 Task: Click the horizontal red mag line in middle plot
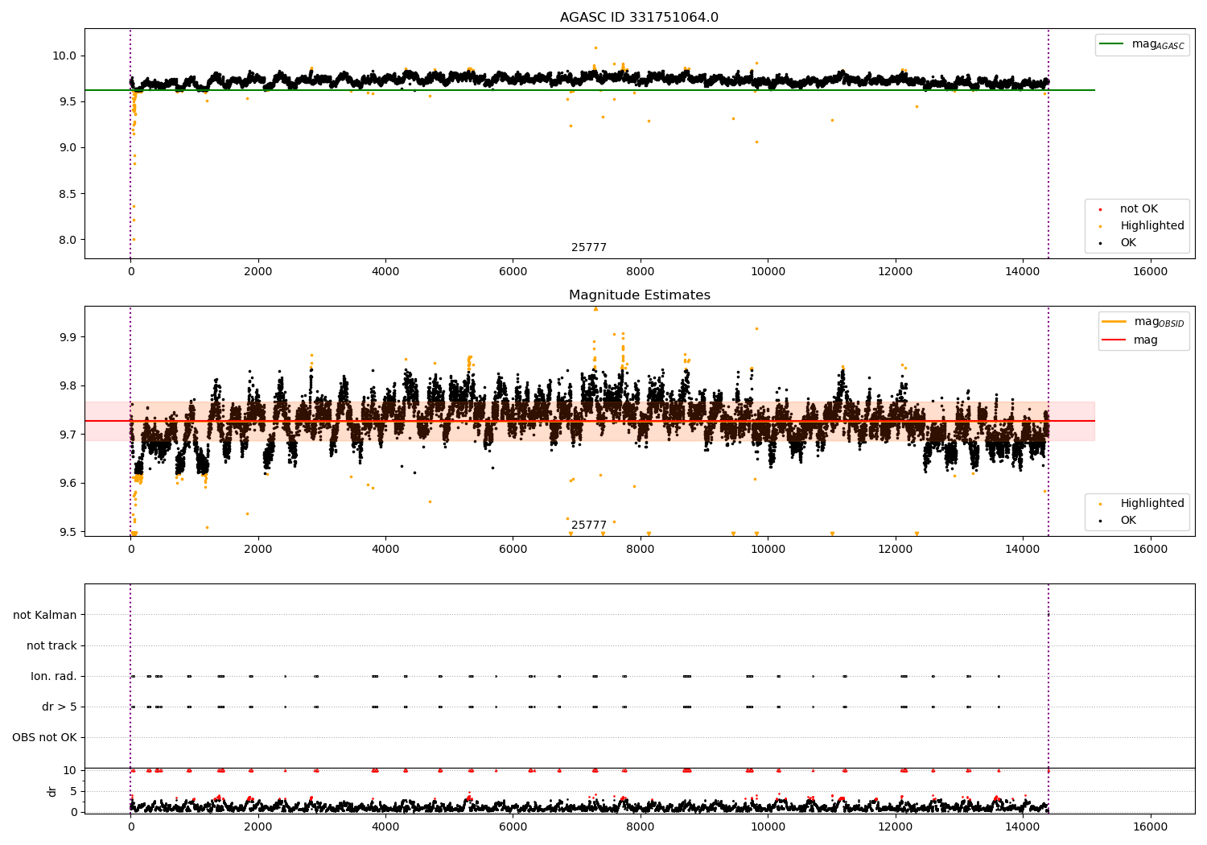click(x=589, y=421)
